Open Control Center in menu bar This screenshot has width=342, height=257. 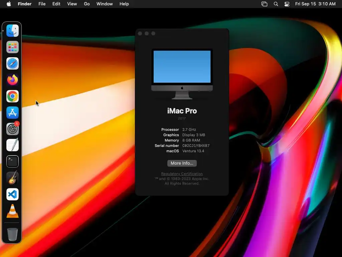287,4
